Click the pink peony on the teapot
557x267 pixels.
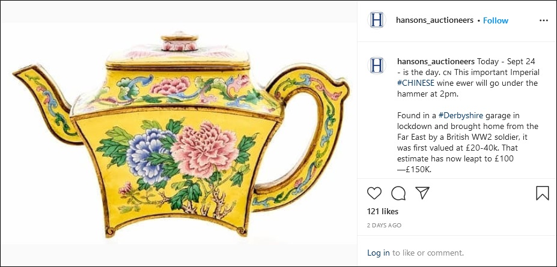(204, 149)
